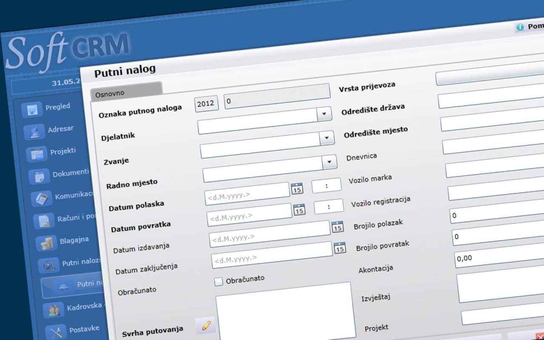Click the Vozilo marka field
Image resolution: width=544 pixels, height=340 pixels.
495,166
